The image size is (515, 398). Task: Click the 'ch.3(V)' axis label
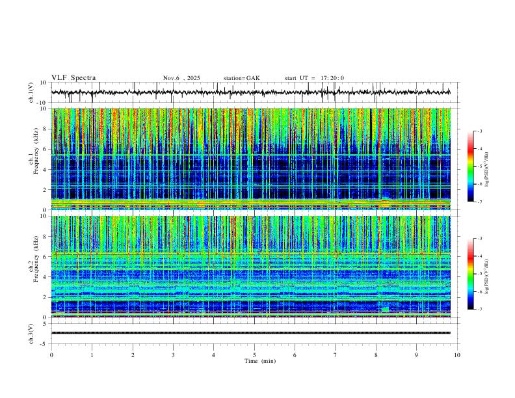click(31, 334)
